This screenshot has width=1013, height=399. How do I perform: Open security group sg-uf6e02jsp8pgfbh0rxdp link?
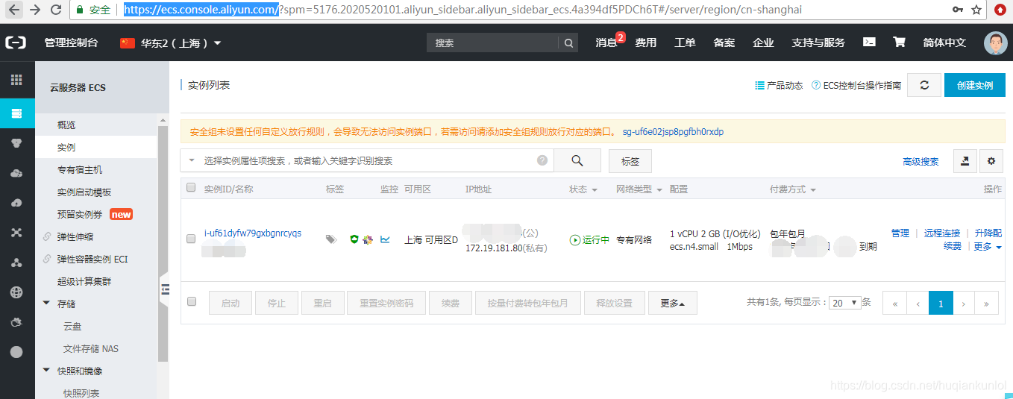click(673, 132)
